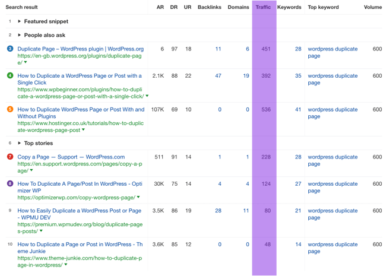The width and height of the screenshot is (386, 276).
Task: Open the Duplicate Page WordPress plugin title link
Action: (80, 49)
